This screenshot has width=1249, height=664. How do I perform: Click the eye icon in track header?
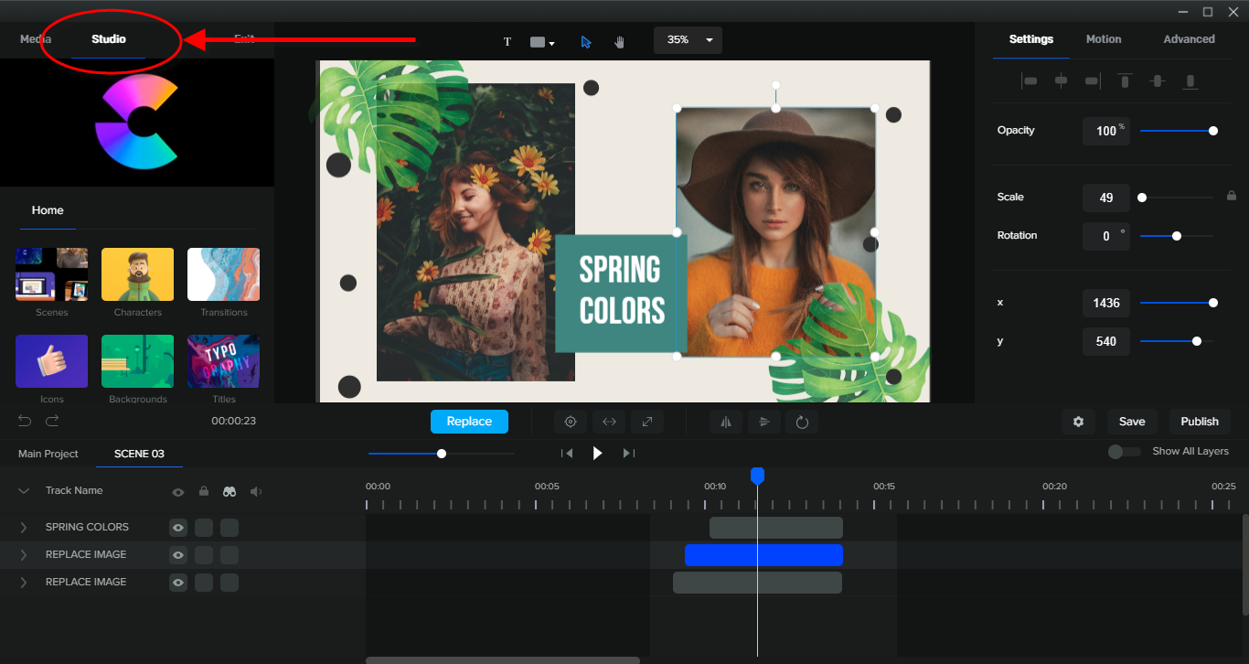[x=178, y=492]
